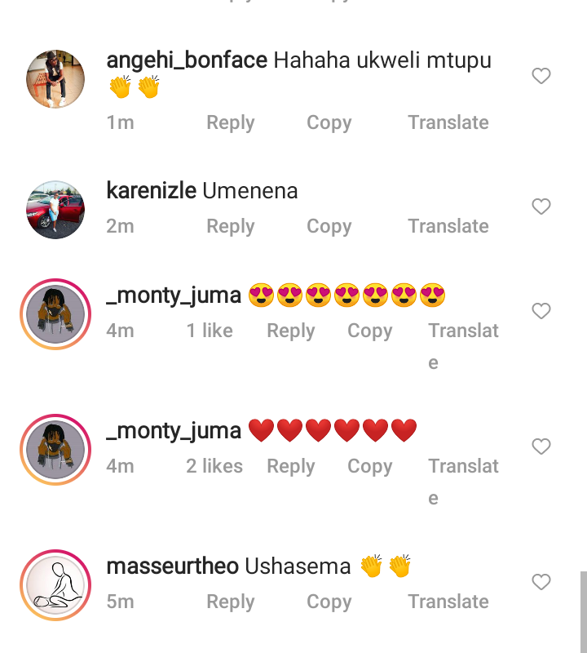Open angehi_bonface profile picture
The width and height of the screenshot is (587, 653).
click(x=55, y=79)
